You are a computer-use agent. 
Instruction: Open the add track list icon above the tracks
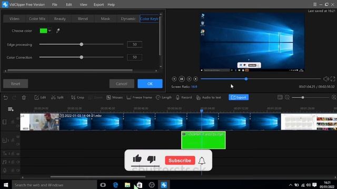[x=11, y=109]
